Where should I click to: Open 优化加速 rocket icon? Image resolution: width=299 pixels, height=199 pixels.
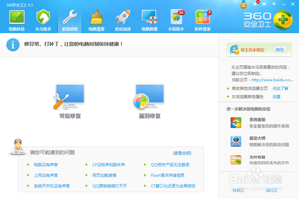point(123,17)
